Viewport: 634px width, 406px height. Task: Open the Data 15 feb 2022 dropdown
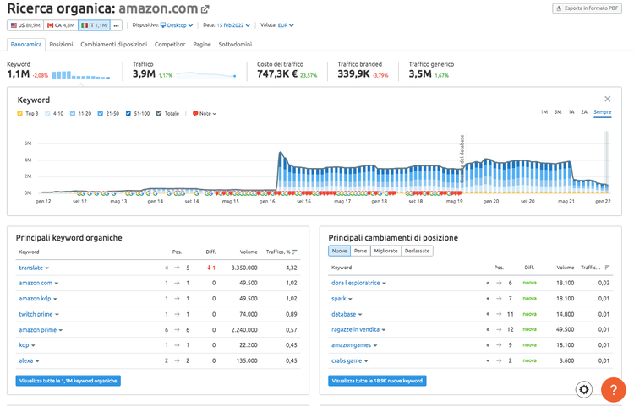tap(233, 25)
